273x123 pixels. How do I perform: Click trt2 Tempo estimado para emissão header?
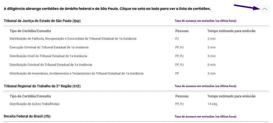pyautogui.click(x=231, y=96)
